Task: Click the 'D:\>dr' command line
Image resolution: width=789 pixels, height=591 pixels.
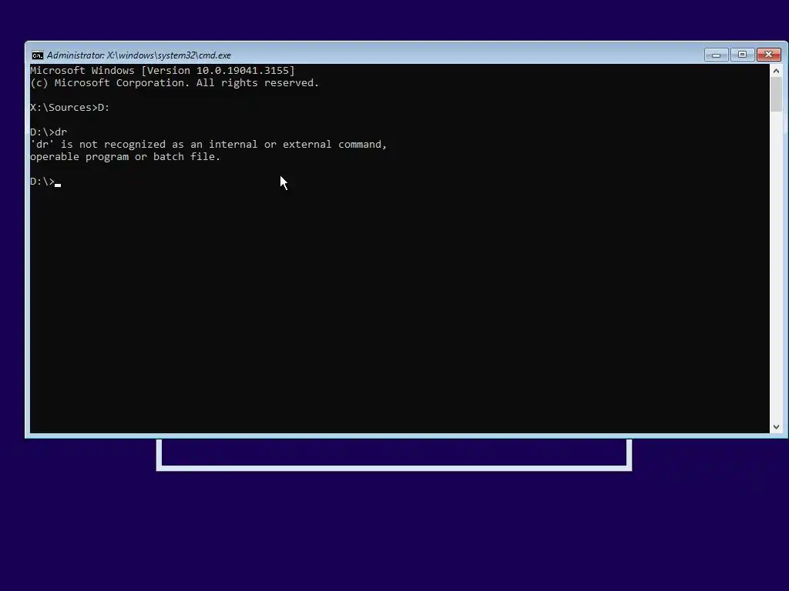Action: [x=49, y=132]
